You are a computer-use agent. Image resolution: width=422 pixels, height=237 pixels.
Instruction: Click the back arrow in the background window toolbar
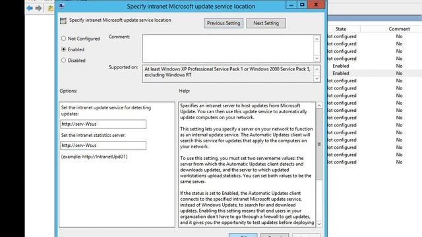(30, 9)
